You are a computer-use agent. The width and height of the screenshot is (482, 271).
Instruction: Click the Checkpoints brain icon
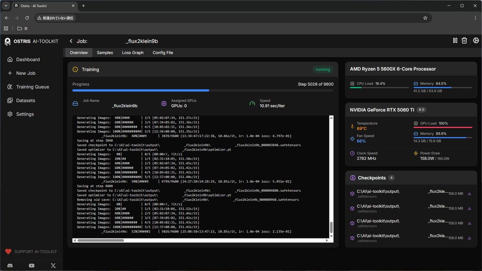pos(353,178)
